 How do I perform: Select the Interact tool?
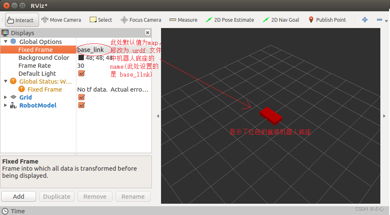(22, 20)
